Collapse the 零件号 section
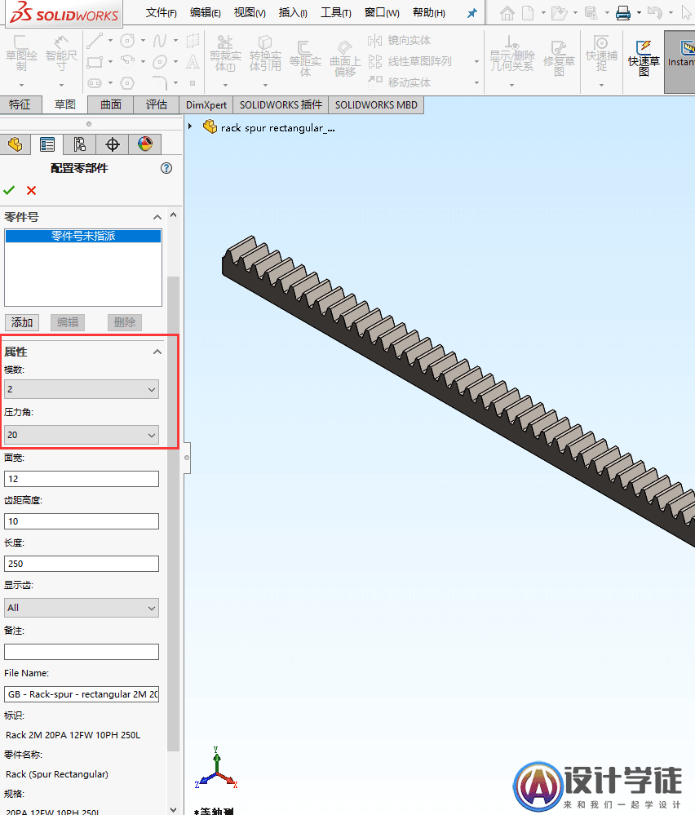 coord(157,217)
